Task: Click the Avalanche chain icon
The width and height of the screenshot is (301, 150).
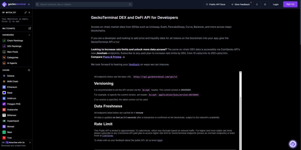Action: pyautogui.click(x=4, y=110)
